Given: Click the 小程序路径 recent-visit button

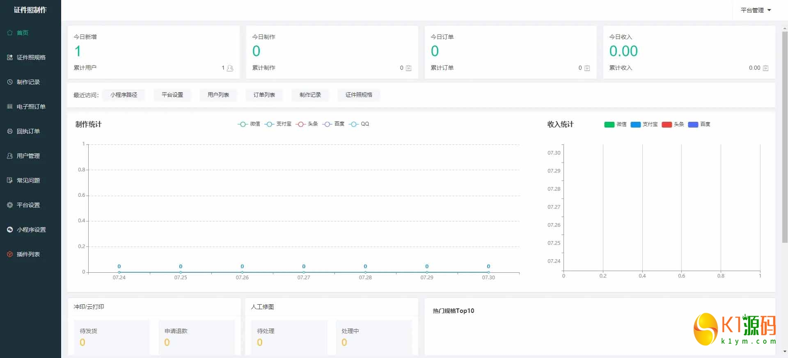Looking at the screenshot, I should (x=124, y=95).
